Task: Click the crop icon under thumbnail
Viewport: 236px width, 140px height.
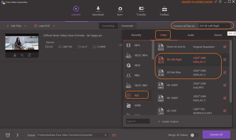Action: click(22, 55)
